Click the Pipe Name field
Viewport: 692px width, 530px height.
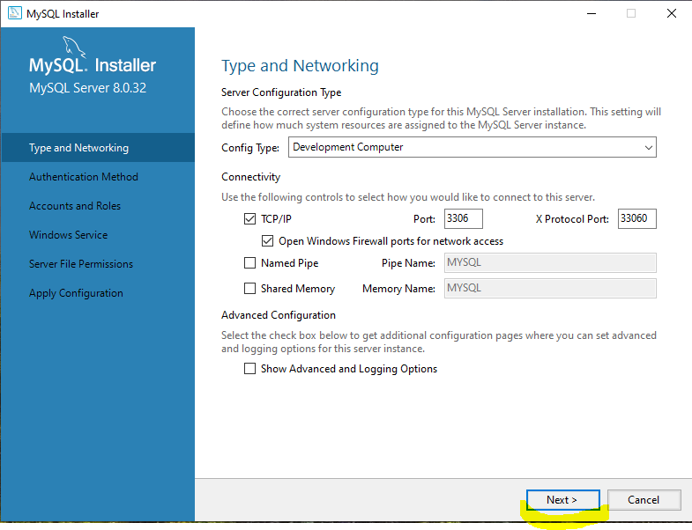pos(550,262)
